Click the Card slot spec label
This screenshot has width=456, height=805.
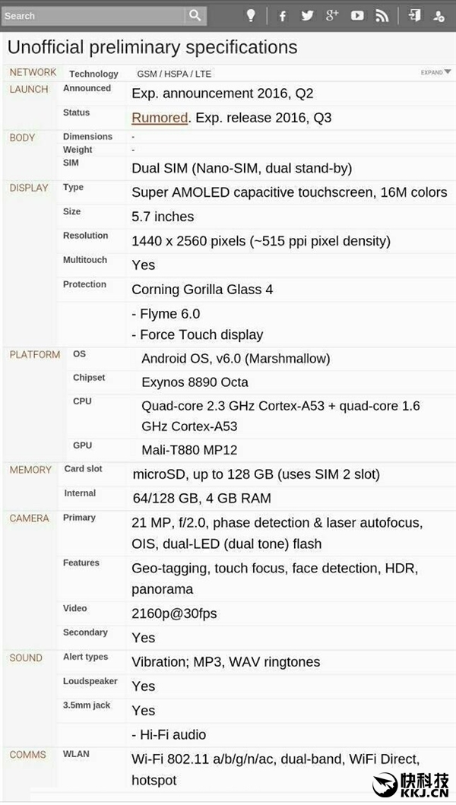point(83,469)
